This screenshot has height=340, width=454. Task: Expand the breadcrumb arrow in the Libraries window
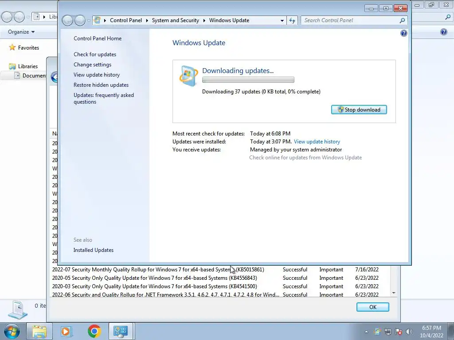[x=44, y=17]
